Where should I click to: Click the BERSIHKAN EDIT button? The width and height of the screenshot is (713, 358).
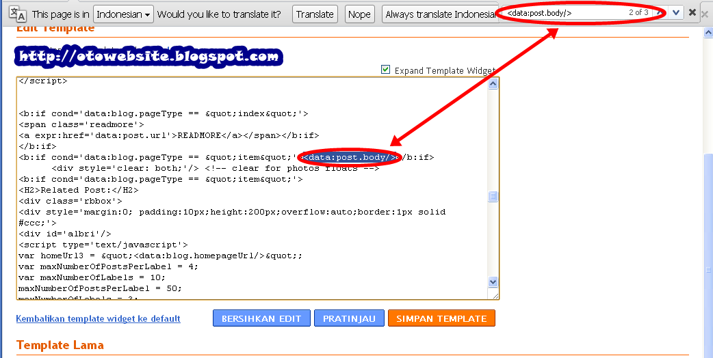pos(261,318)
